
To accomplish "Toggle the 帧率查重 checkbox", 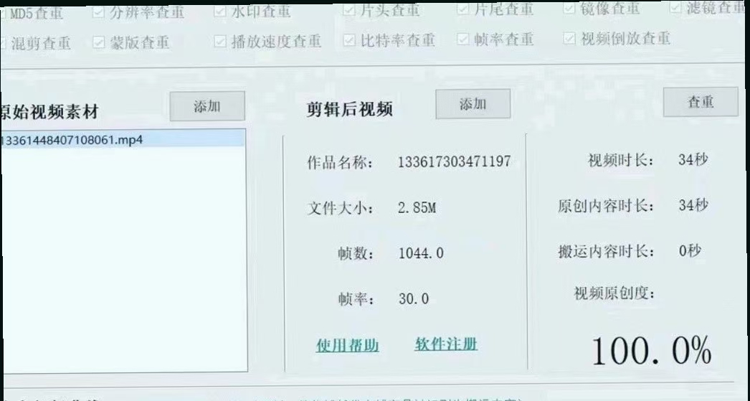I will click(462, 39).
